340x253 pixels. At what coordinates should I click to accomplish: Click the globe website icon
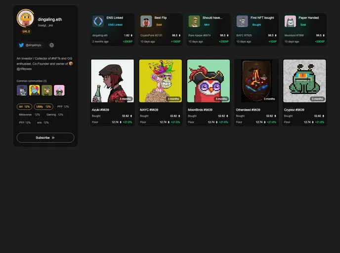click(x=51, y=45)
